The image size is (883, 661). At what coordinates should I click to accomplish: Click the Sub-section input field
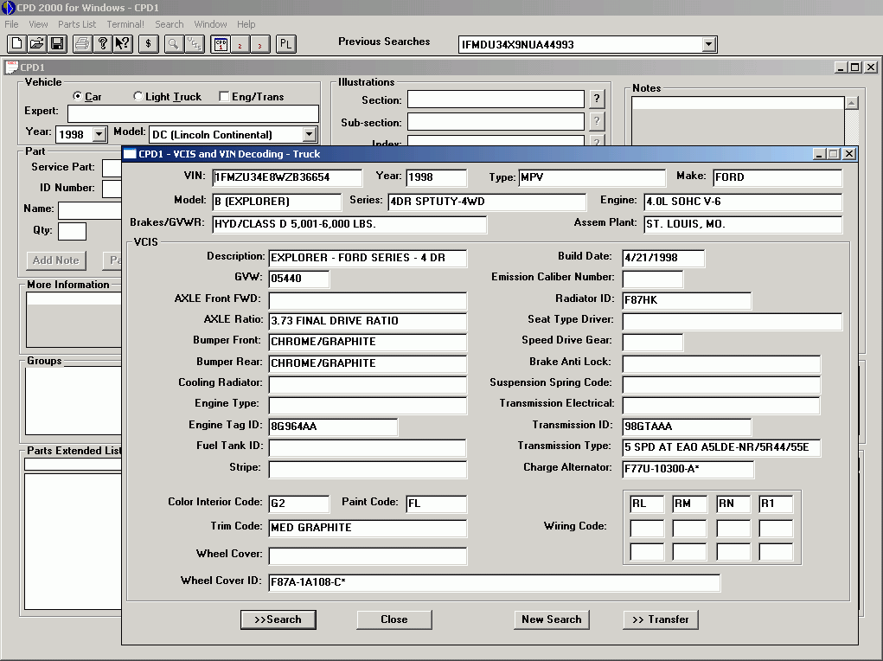coord(496,121)
